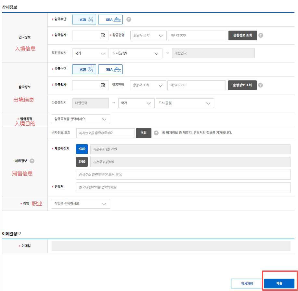Select SEA as the departure transport (출국수단)
Screen dimensions: 298x291
coord(110,69)
